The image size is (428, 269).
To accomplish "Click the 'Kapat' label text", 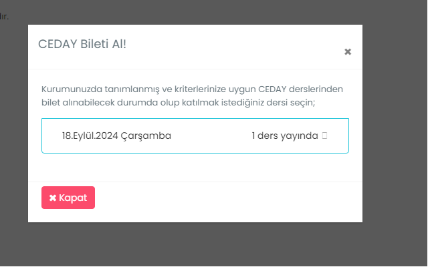I will coord(73,198).
